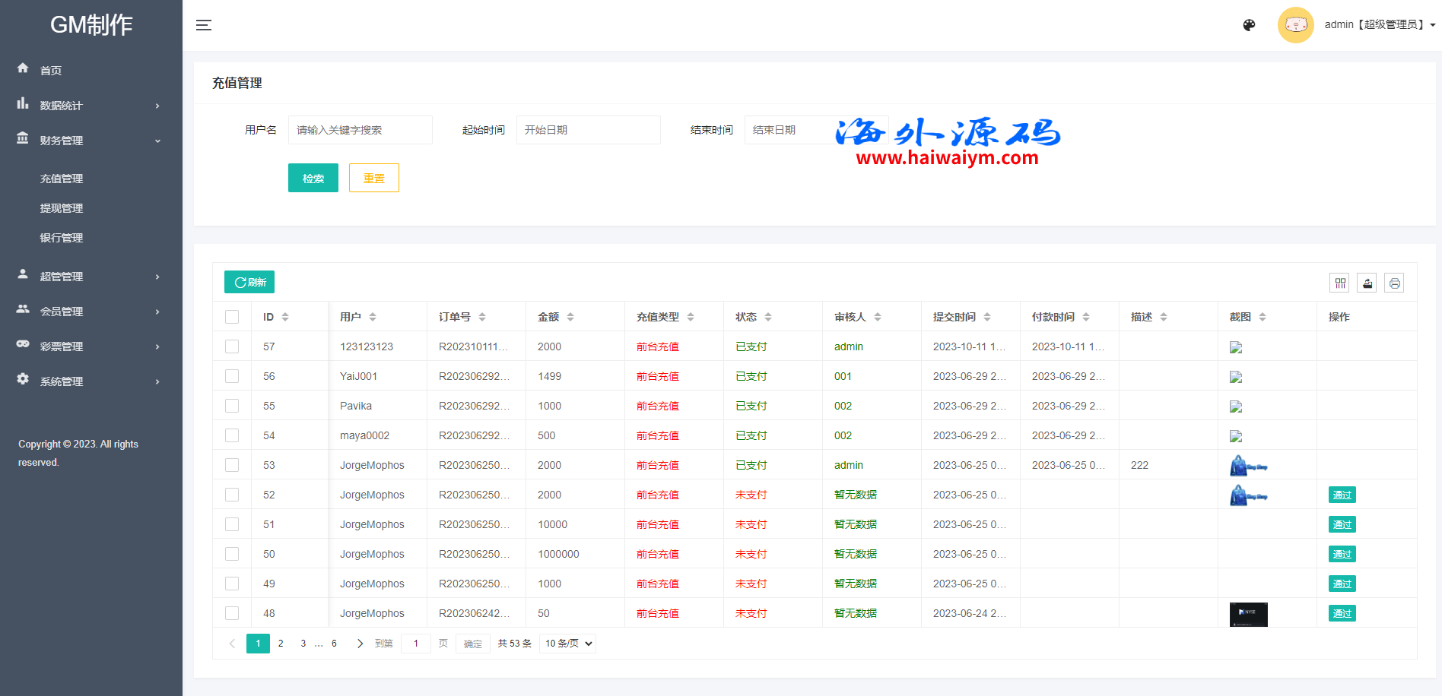Click 通过 button for order ID 50

1342,554
